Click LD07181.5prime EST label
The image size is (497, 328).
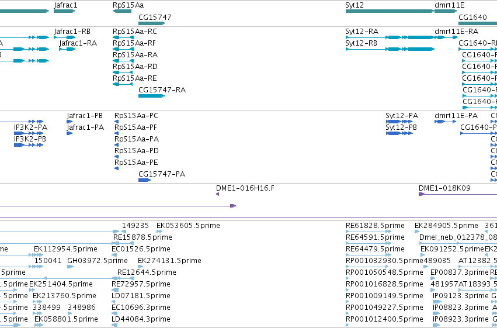pyautogui.click(x=141, y=296)
